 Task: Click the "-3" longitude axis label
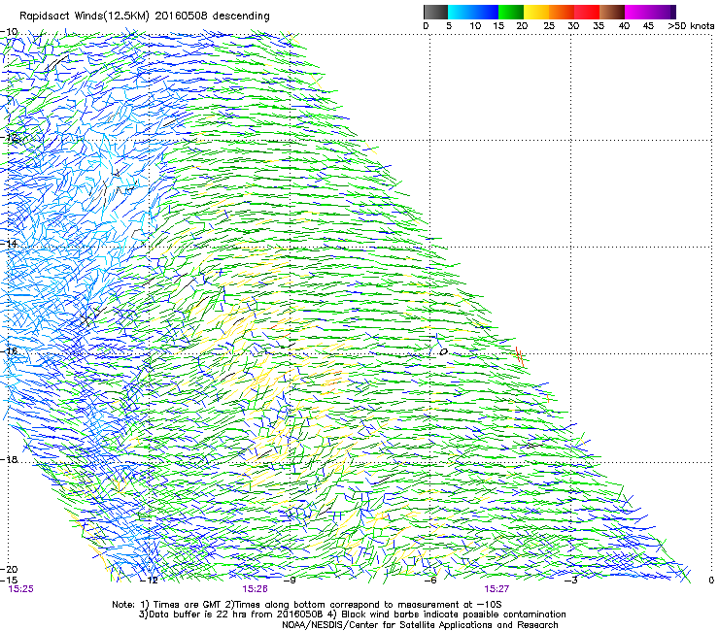point(571,581)
